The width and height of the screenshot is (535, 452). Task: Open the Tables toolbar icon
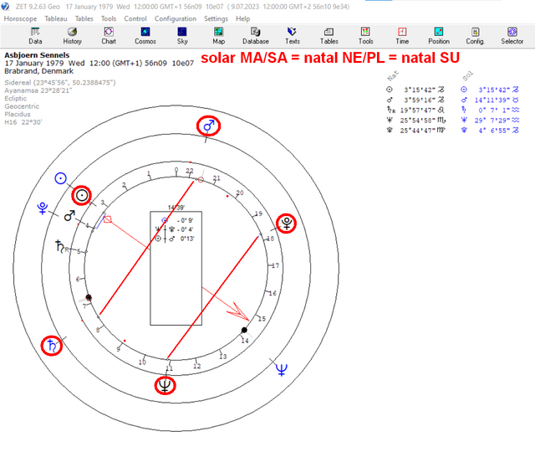point(329,36)
